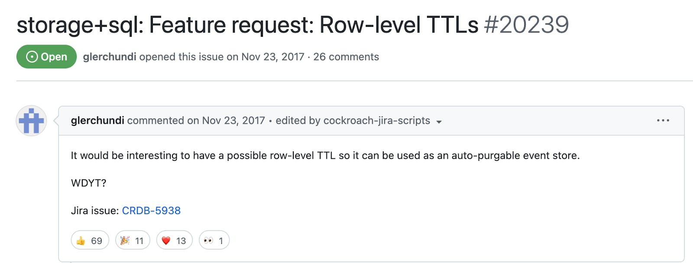
Task: Click the eyes emoji reaction
Action: click(x=214, y=241)
